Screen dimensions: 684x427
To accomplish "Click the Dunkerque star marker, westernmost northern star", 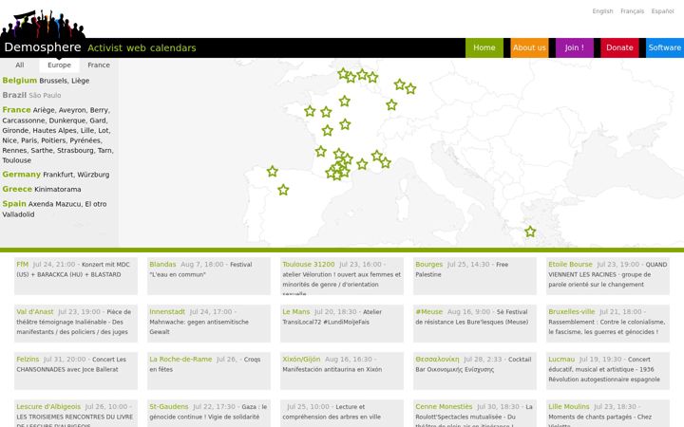I will coord(343,73).
